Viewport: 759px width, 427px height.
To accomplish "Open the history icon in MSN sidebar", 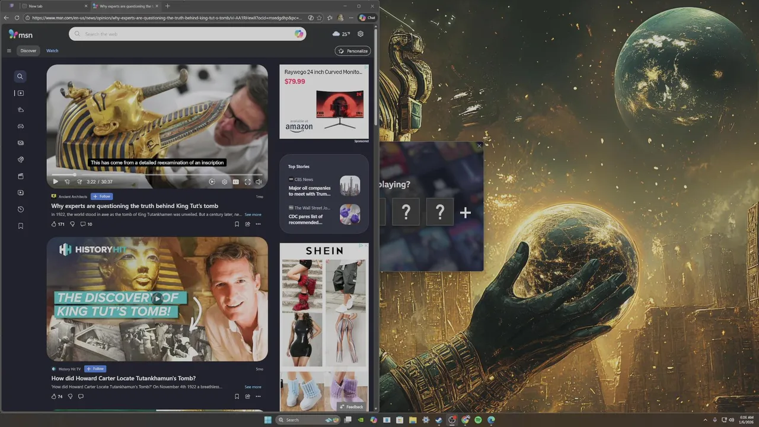I will pyautogui.click(x=20, y=209).
